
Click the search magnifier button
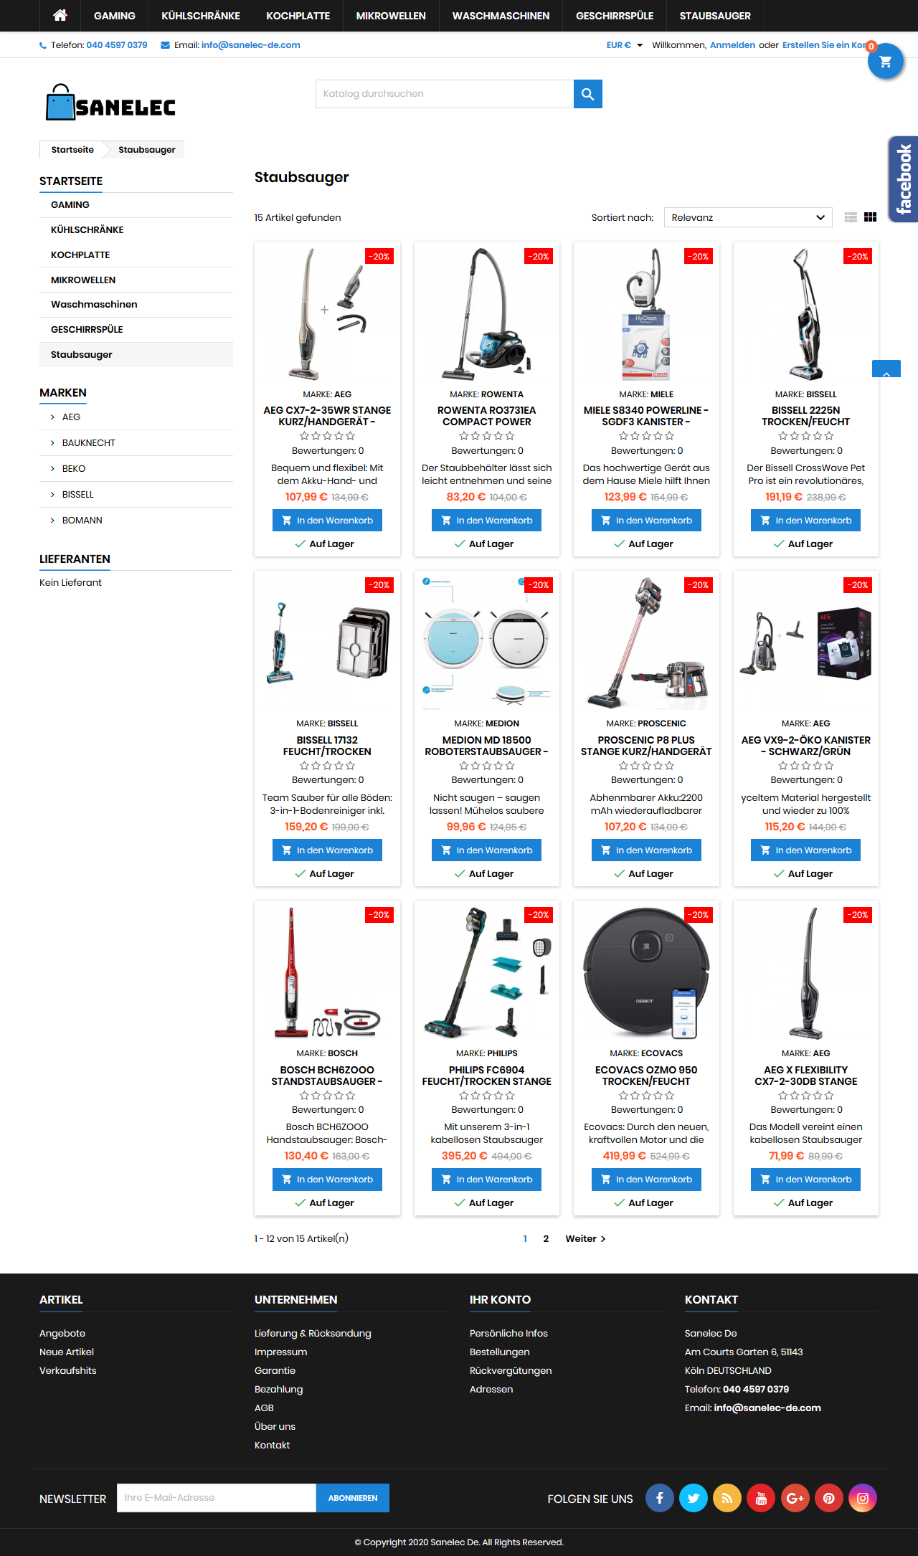point(587,94)
